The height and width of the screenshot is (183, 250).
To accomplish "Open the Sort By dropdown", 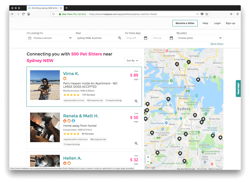I will coord(132,60).
